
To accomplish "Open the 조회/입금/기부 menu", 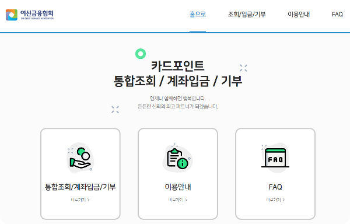I will tap(247, 14).
